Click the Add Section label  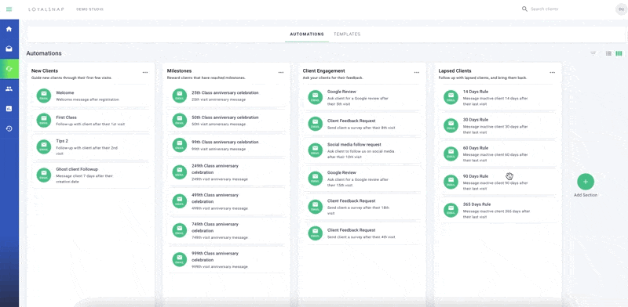(x=586, y=195)
